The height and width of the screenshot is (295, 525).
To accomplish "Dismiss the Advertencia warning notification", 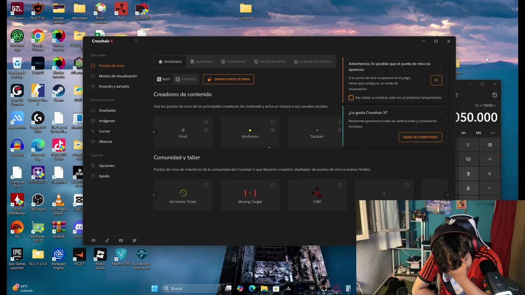I will [441, 66].
